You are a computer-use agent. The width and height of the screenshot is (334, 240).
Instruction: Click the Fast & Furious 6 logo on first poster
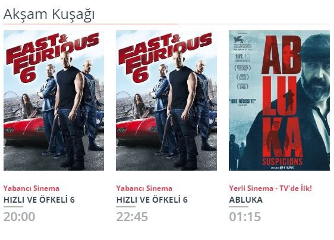[52, 57]
